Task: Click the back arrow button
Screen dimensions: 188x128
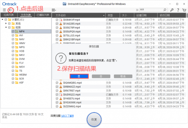Action: point(11,10)
